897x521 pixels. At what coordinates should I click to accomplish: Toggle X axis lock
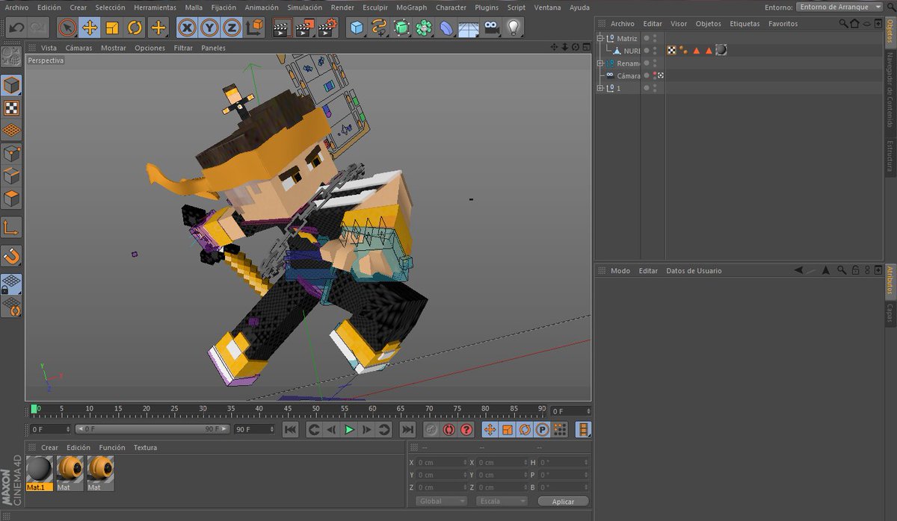point(188,28)
